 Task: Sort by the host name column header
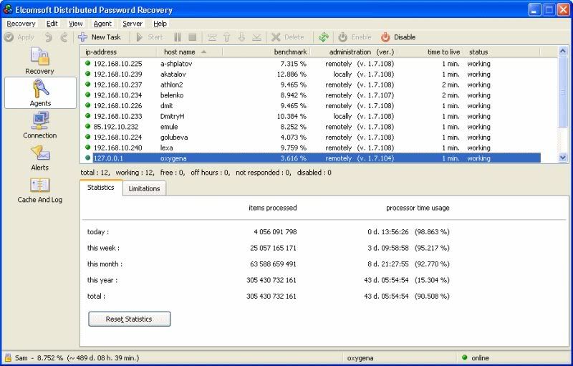[179, 52]
